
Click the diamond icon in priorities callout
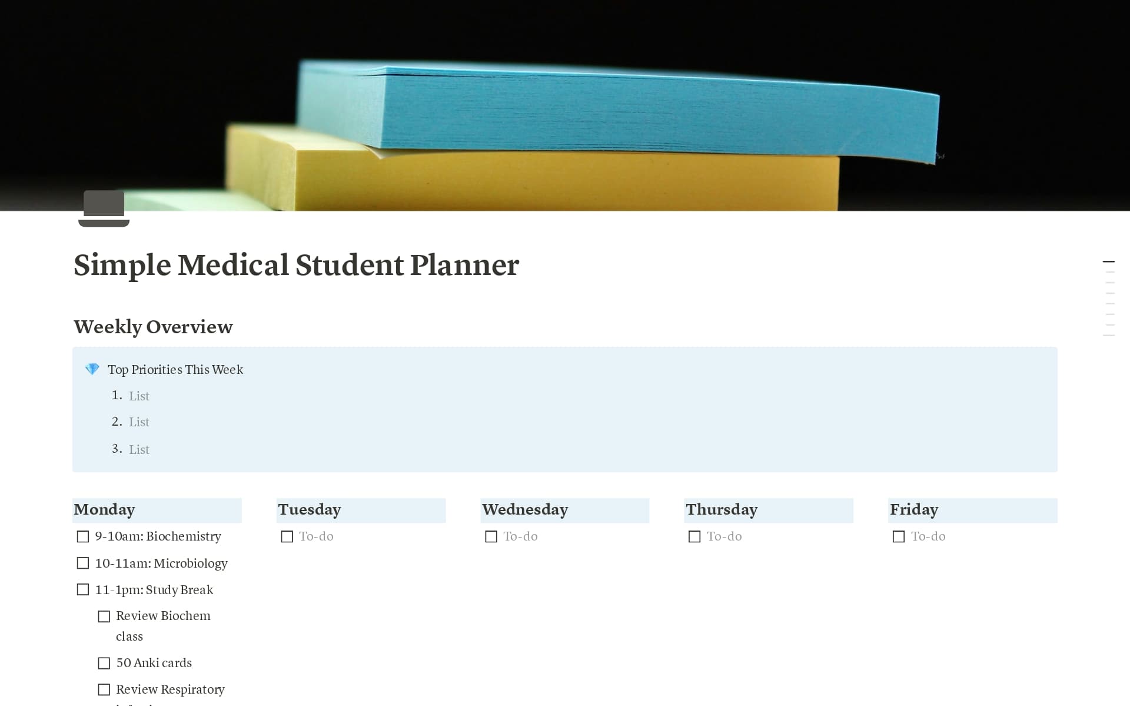92,369
